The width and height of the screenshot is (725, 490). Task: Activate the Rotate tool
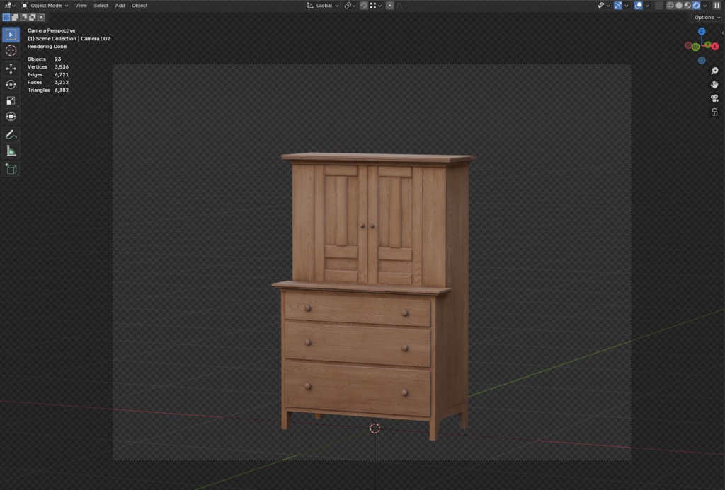point(11,85)
